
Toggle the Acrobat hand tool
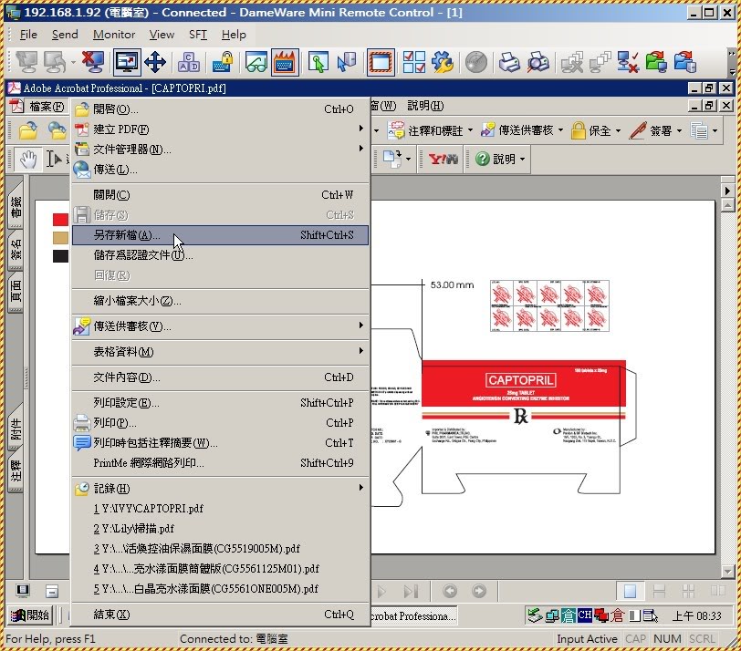[x=28, y=159]
